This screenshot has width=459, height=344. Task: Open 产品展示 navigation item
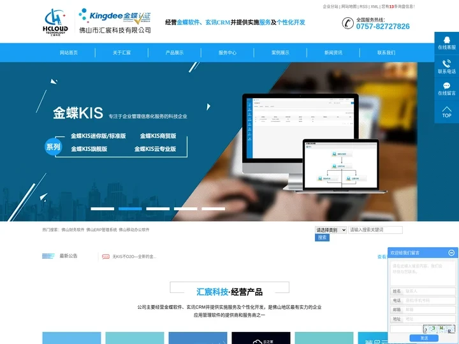pos(175,53)
